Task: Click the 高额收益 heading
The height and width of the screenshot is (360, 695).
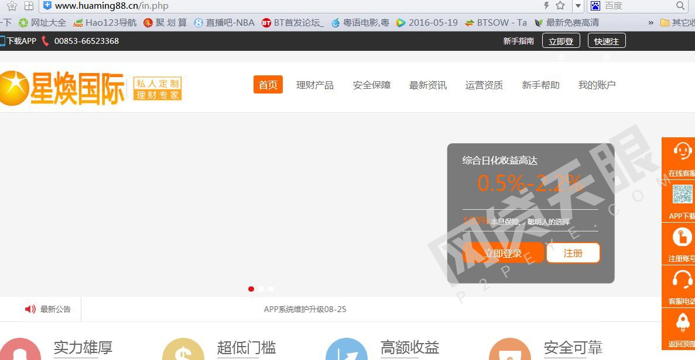Action: [x=410, y=347]
